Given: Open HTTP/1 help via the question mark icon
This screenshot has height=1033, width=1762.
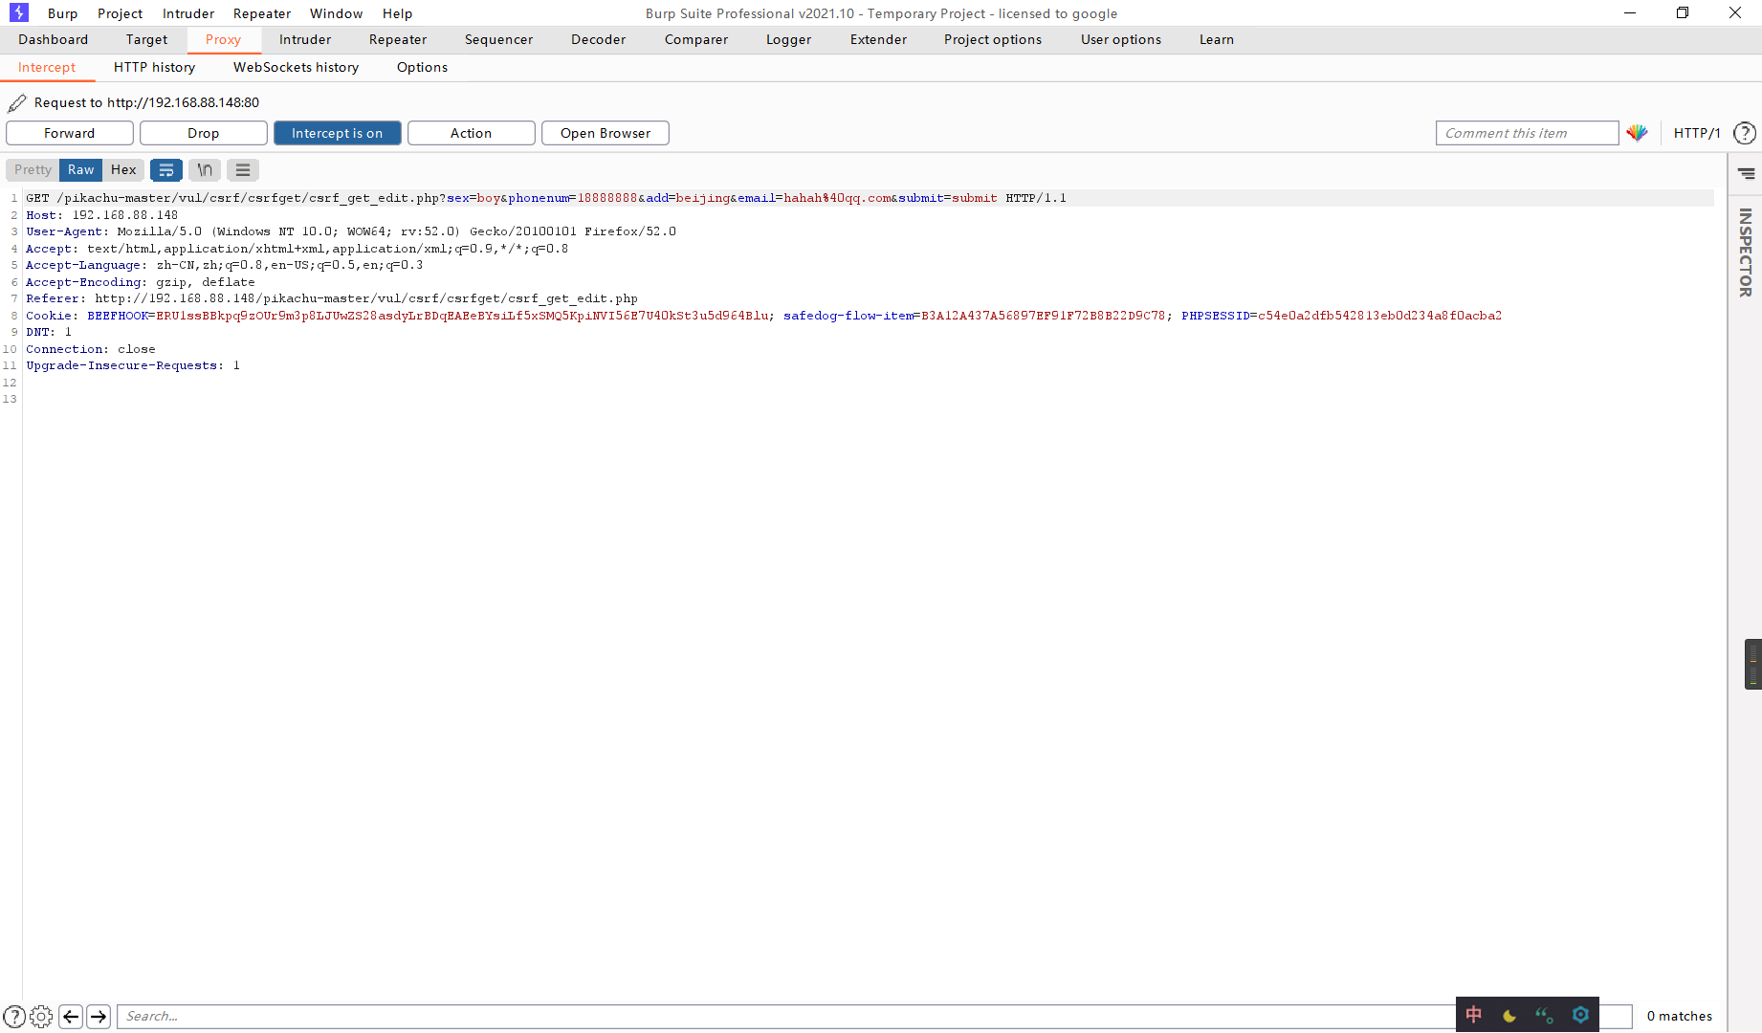Looking at the screenshot, I should coord(1745,133).
